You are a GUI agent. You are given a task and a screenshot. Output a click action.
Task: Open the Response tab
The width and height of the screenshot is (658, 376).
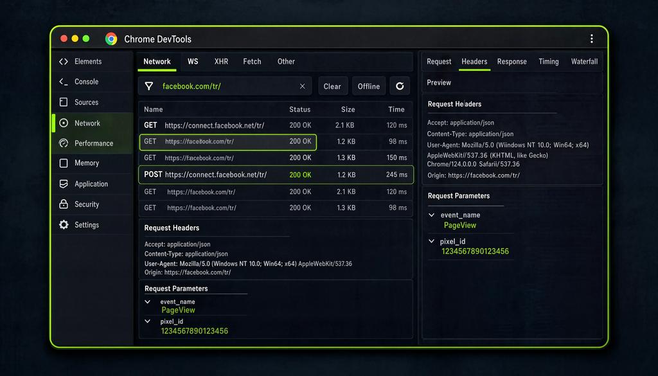(x=511, y=62)
